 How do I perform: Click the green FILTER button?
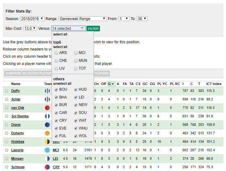pos(93,29)
